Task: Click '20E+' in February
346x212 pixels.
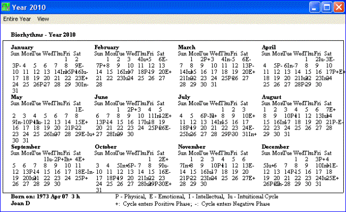Action: pyautogui.click(x=165, y=72)
